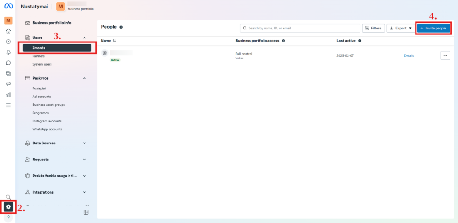Click the Meta logo icon
The height and width of the screenshot is (223, 458).
8,6
